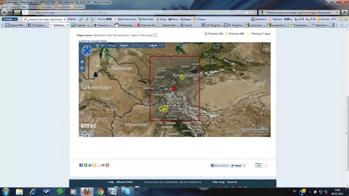349x196 pixels.
Task: Click Switch to Google Maps link
Action: [x=92, y=41]
